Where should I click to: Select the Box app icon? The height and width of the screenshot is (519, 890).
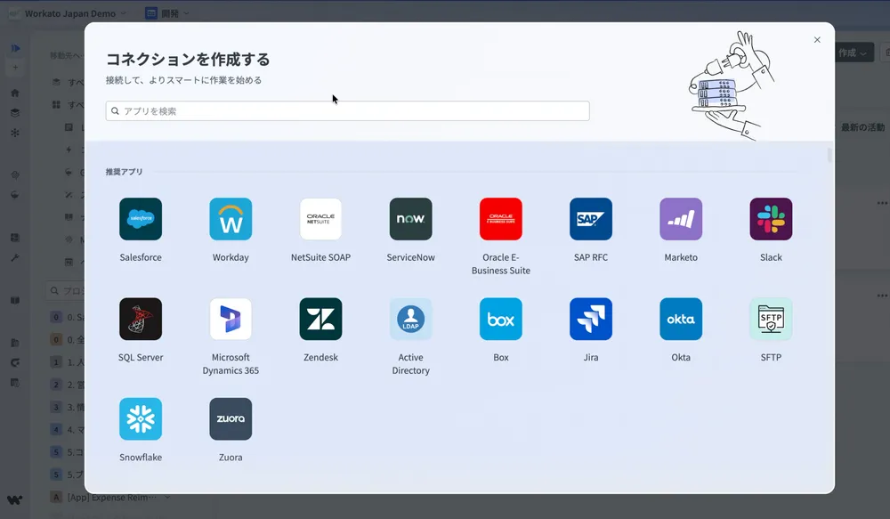tap(500, 319)
